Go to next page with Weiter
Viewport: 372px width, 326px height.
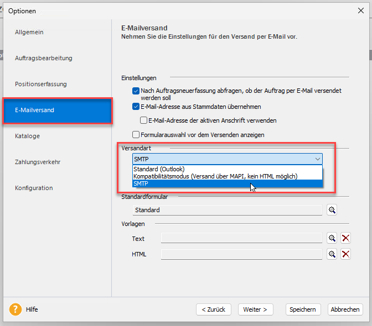point(256,309)
